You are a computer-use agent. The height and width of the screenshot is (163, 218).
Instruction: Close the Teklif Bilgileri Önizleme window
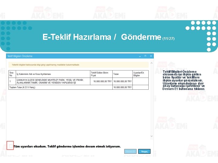[151, 56]
